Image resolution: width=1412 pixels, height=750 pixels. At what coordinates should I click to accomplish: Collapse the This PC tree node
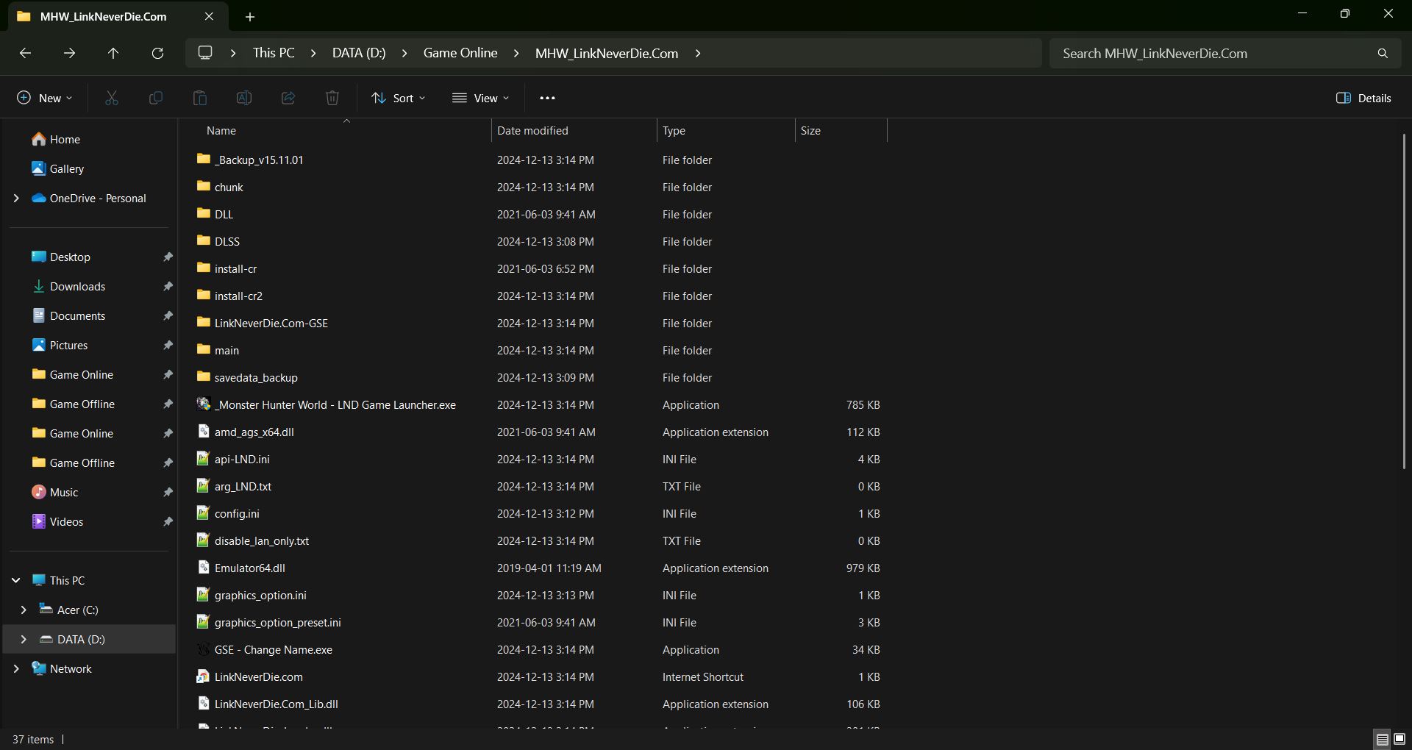[16, 581]
